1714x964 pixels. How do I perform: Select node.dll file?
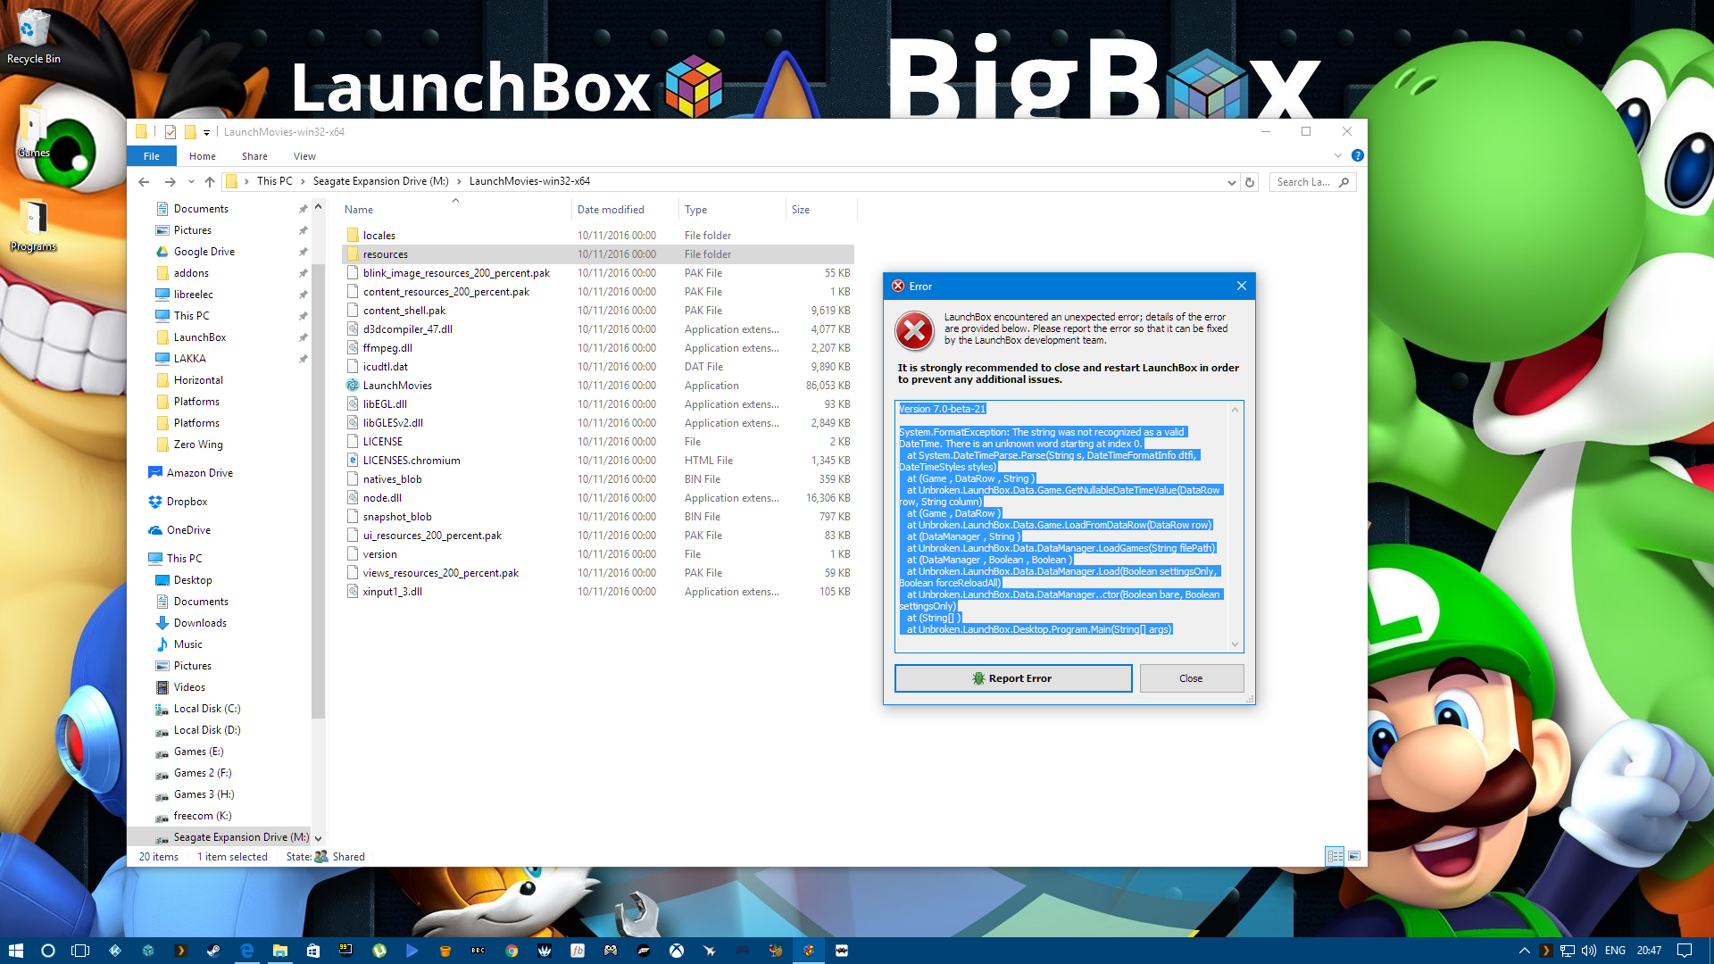click(x=382, y=498)
